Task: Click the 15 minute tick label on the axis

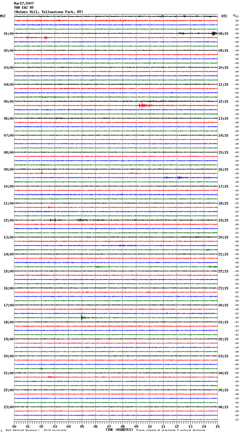Action: 217,426
